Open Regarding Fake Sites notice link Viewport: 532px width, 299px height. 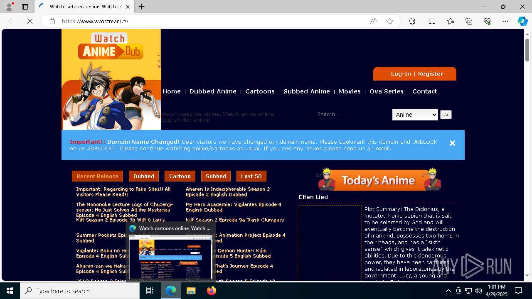click(x=123, y=192)
